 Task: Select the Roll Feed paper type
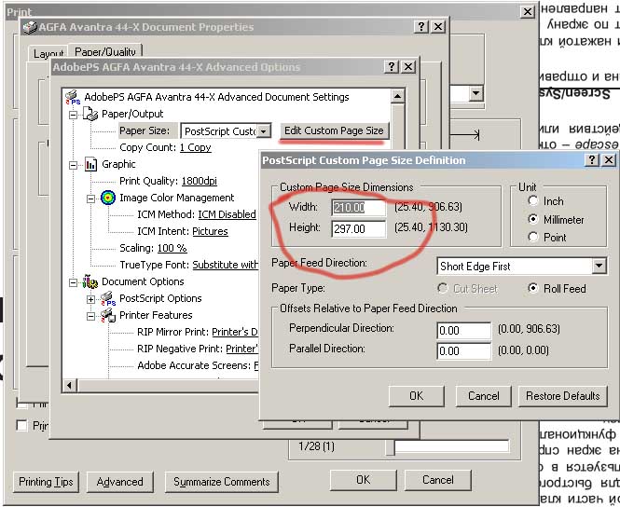[533, 288]
